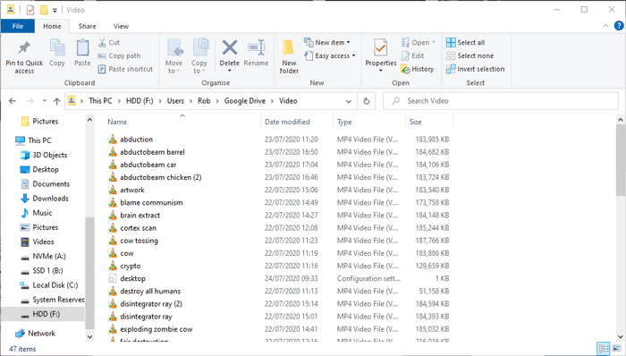Open Documents in navigation pane
626x356 pixels.
click(51, 184)
